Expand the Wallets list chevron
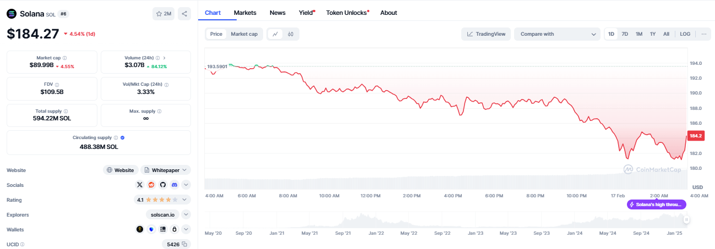 pyautogui.click(x=186, y=229)
